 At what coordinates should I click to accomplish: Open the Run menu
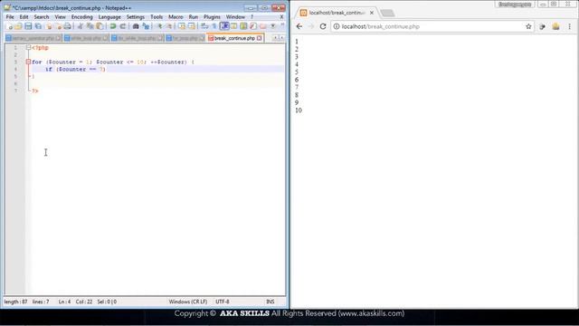(x=194, y=17)
